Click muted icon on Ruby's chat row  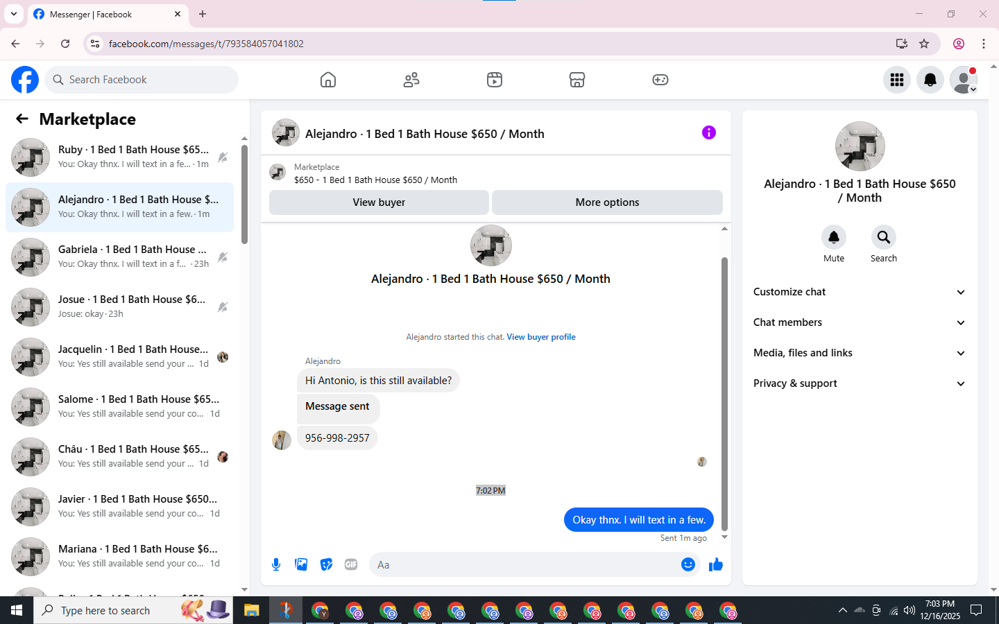click(223, 157)
